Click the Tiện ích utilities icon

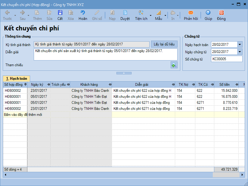point(141,13)
